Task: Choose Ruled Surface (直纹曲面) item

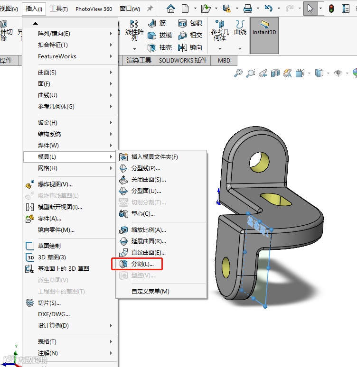Action: click(161, 253)
